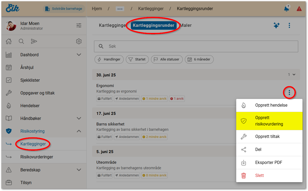Open the 6 måneder date filter
The width and height of the screenshot is (308, 191).
point(199,59)
